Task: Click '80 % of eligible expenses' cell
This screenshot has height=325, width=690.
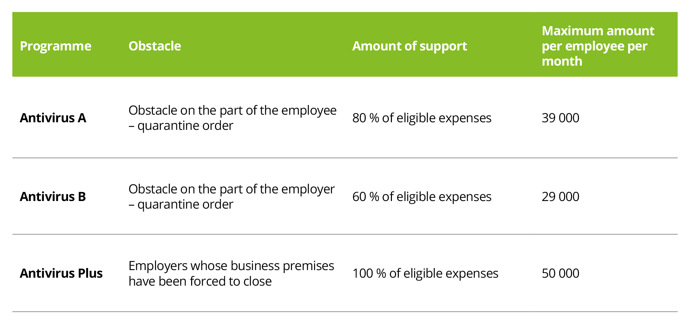Action: pyautogui.click(x=422, y=118)
